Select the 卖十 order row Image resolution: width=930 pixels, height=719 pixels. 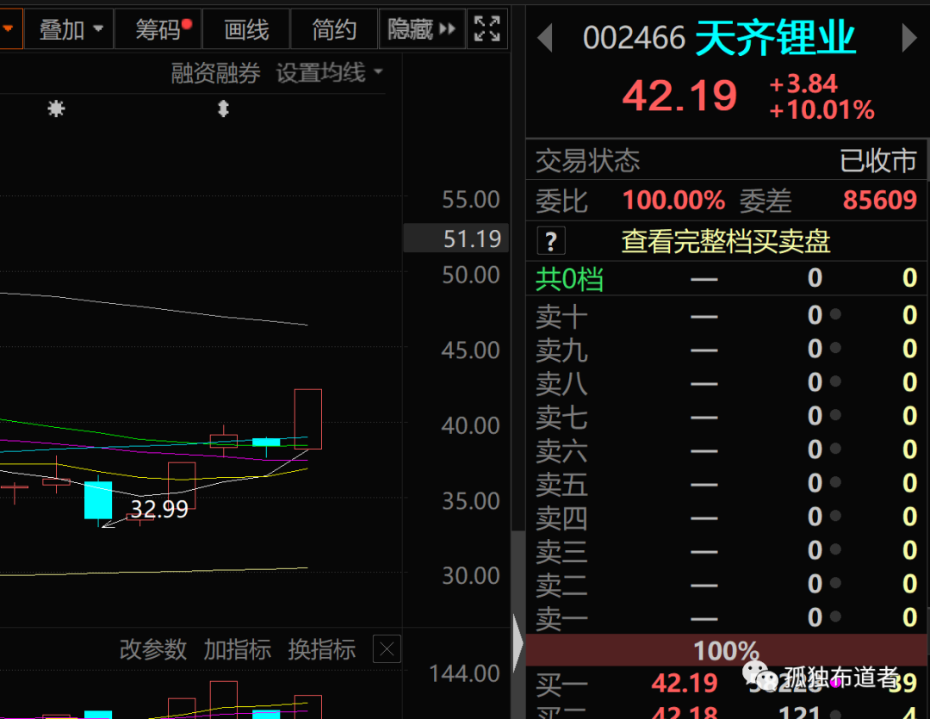point(727,315)
